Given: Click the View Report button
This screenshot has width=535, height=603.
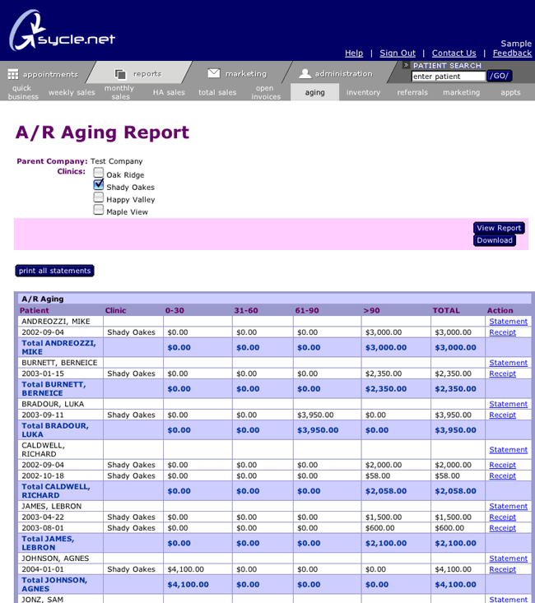Looking at the screenshot, I should [498, 228].
